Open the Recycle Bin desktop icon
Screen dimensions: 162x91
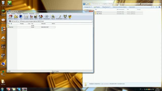tap(3, 3)
